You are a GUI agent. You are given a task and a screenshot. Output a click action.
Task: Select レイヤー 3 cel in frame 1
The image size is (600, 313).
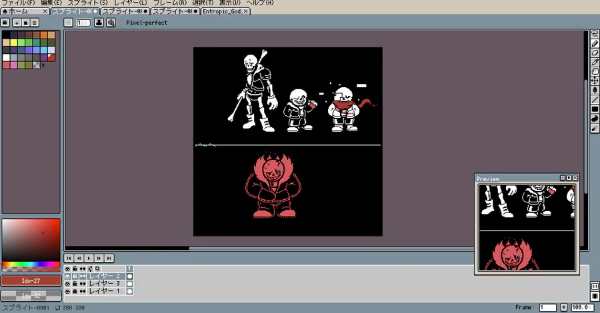point(130,284)
